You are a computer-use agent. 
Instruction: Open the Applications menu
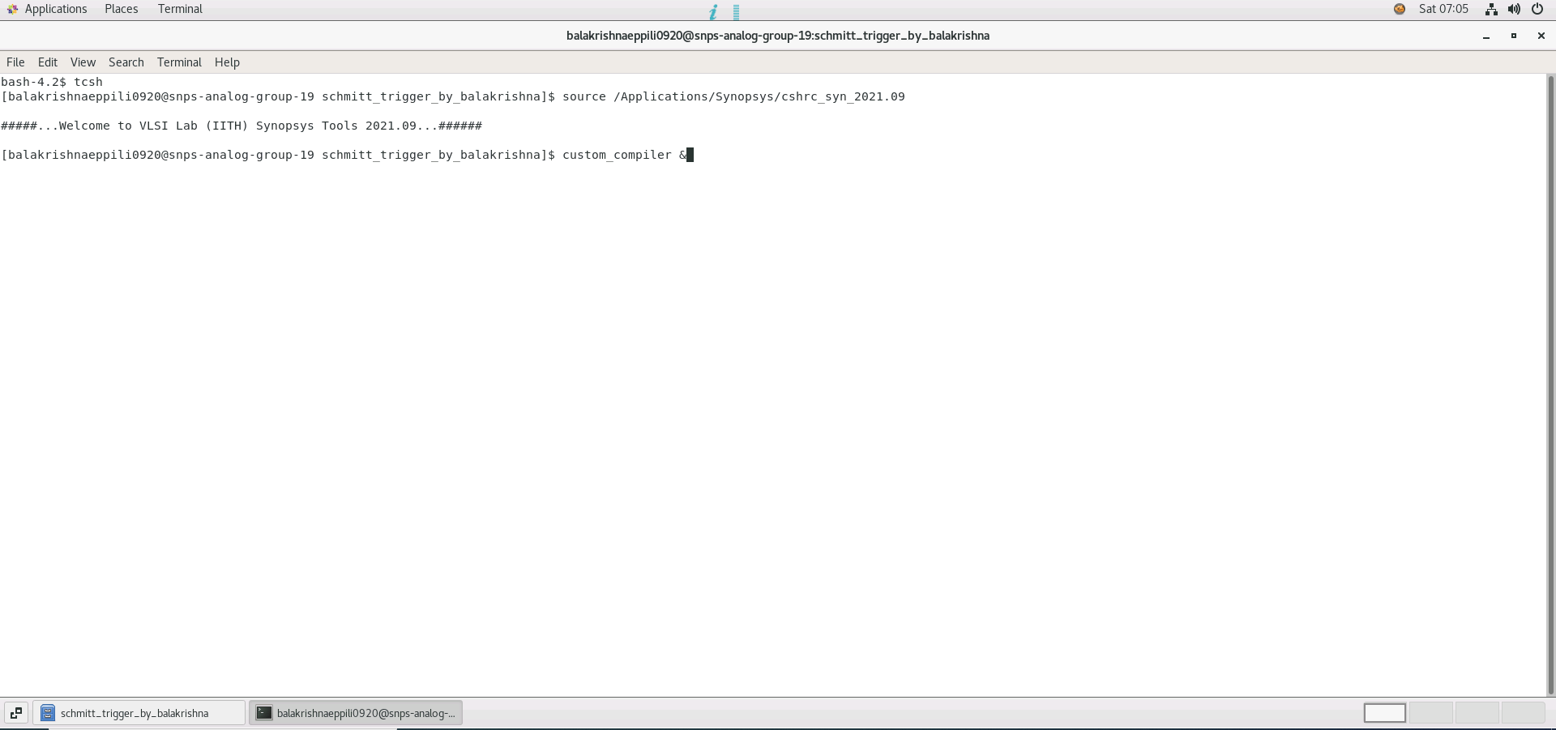point(56,9)
